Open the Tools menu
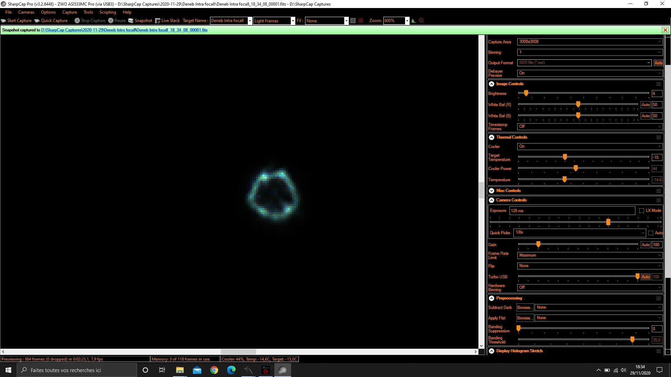This screenshot has height=377, width=671. pyautogui.click(x=88, y=12)
